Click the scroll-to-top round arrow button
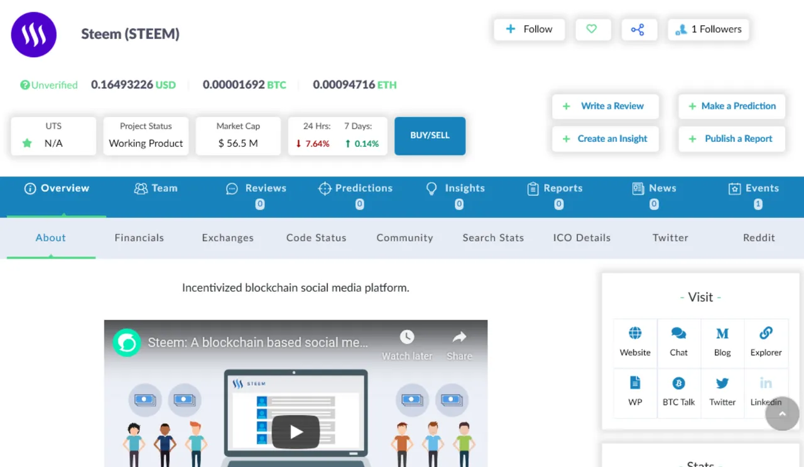Screen dimensions: 804x467 coord(782,414)
